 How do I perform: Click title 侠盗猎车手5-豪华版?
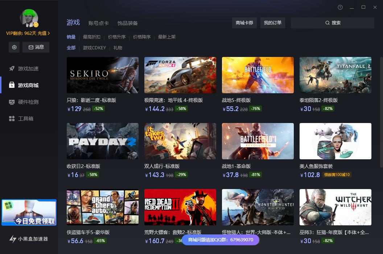point(88,232)
